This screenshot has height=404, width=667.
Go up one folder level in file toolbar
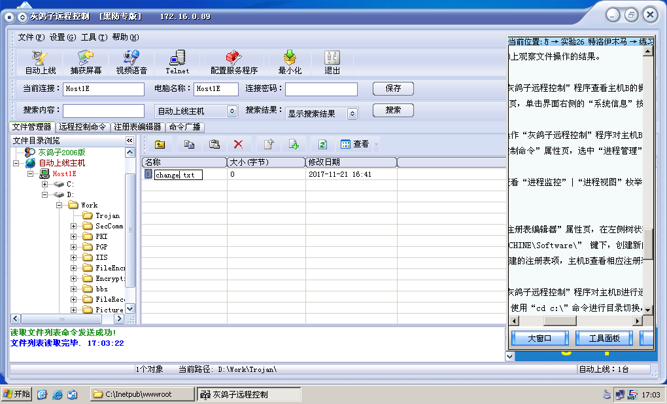pyautogui.click(x=160, y=145)
